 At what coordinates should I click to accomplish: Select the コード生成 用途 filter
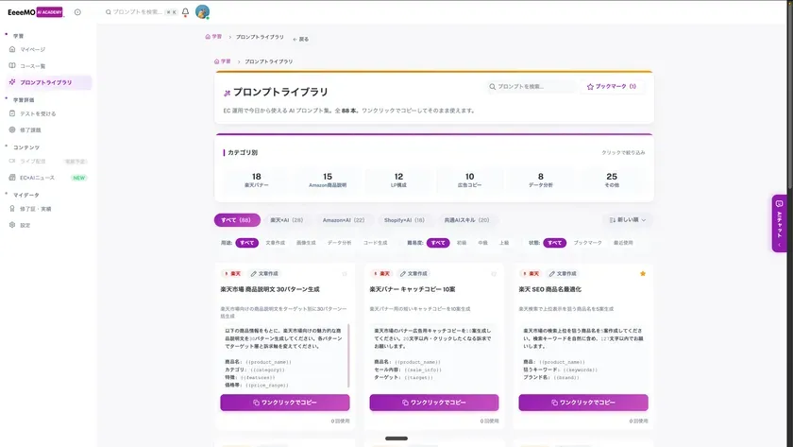point(376,243)
